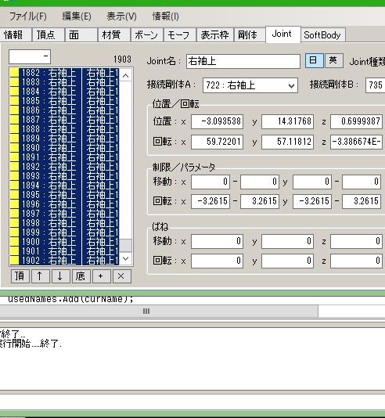Click the 接続剛体B field showing 735
Viewport: 385px width, 418px height.
pos(375,85)
